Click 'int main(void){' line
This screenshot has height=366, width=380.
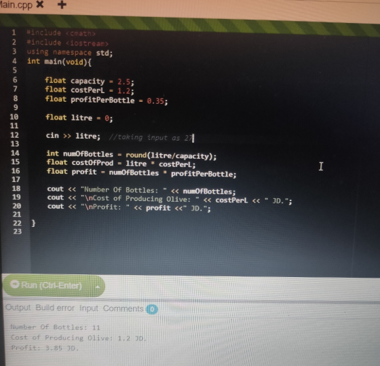coord(59,62)
